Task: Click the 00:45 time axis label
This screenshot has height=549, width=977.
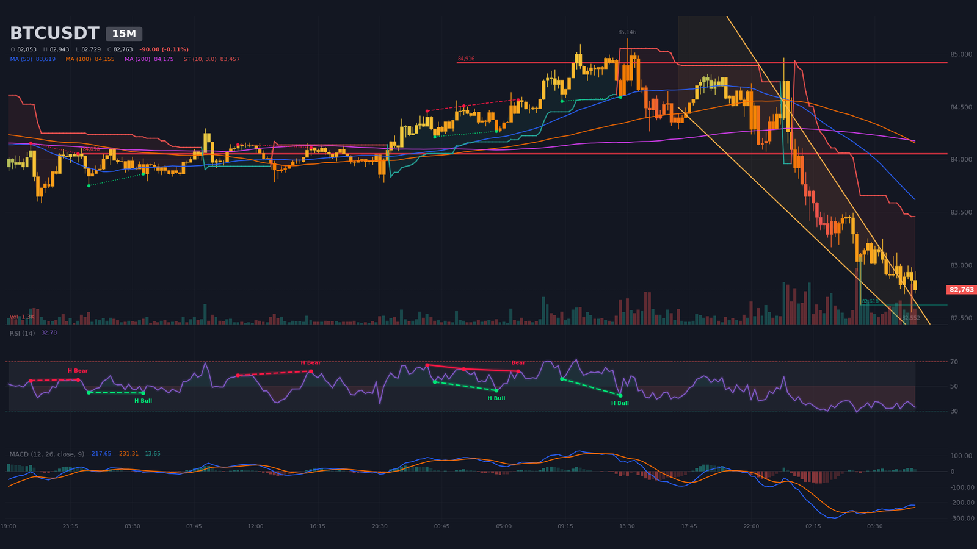Action: pyautogui.click(x=441, y=526)
